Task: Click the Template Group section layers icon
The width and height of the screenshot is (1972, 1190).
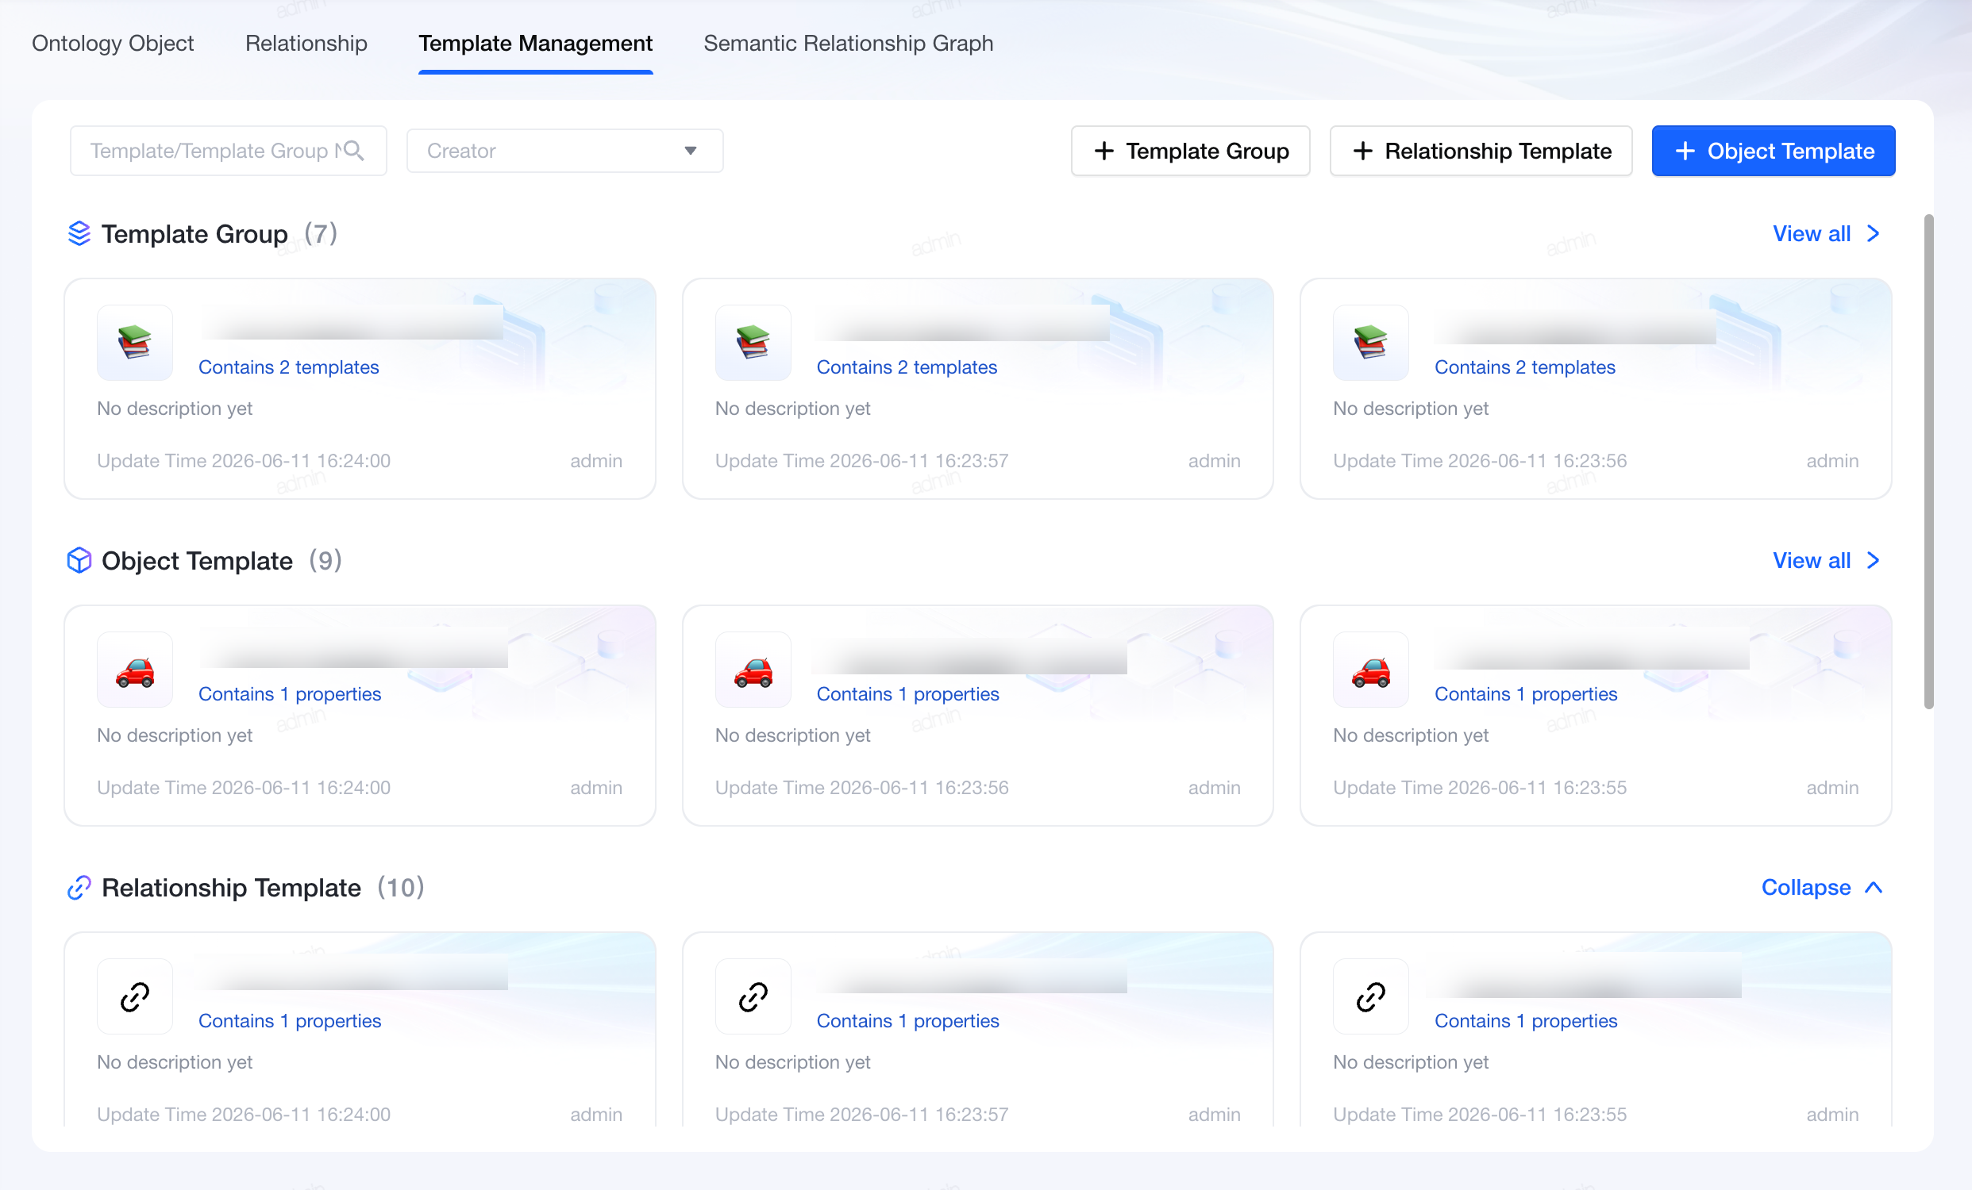Action: pos(79,233)
